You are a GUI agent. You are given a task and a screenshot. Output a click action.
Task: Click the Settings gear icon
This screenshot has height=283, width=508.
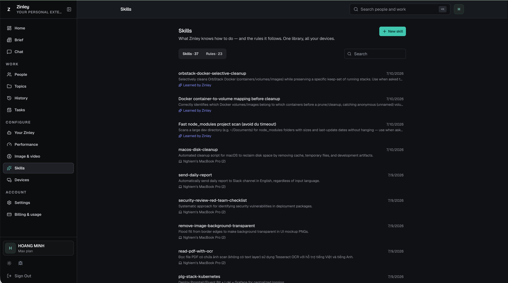[9, 203]
